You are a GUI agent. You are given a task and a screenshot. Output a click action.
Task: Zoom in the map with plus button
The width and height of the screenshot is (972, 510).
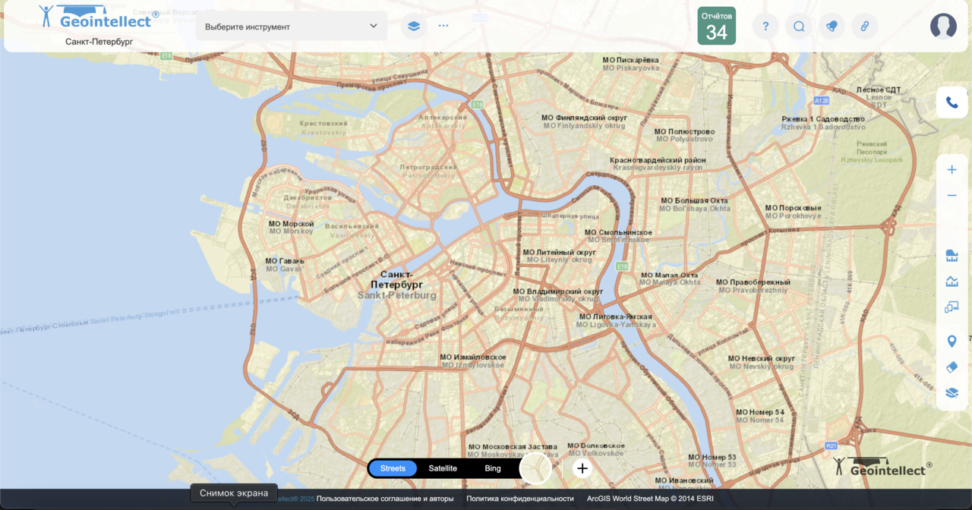[x=951, y=170]
